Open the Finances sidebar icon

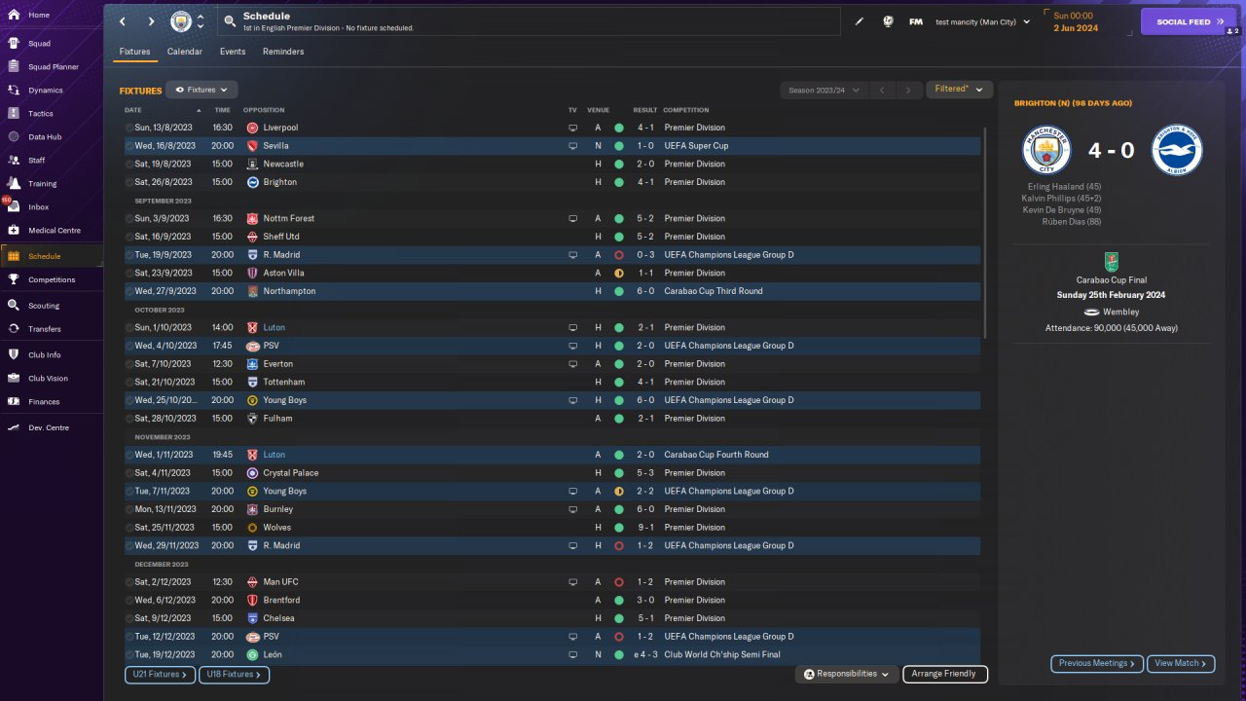coord(14,401)
